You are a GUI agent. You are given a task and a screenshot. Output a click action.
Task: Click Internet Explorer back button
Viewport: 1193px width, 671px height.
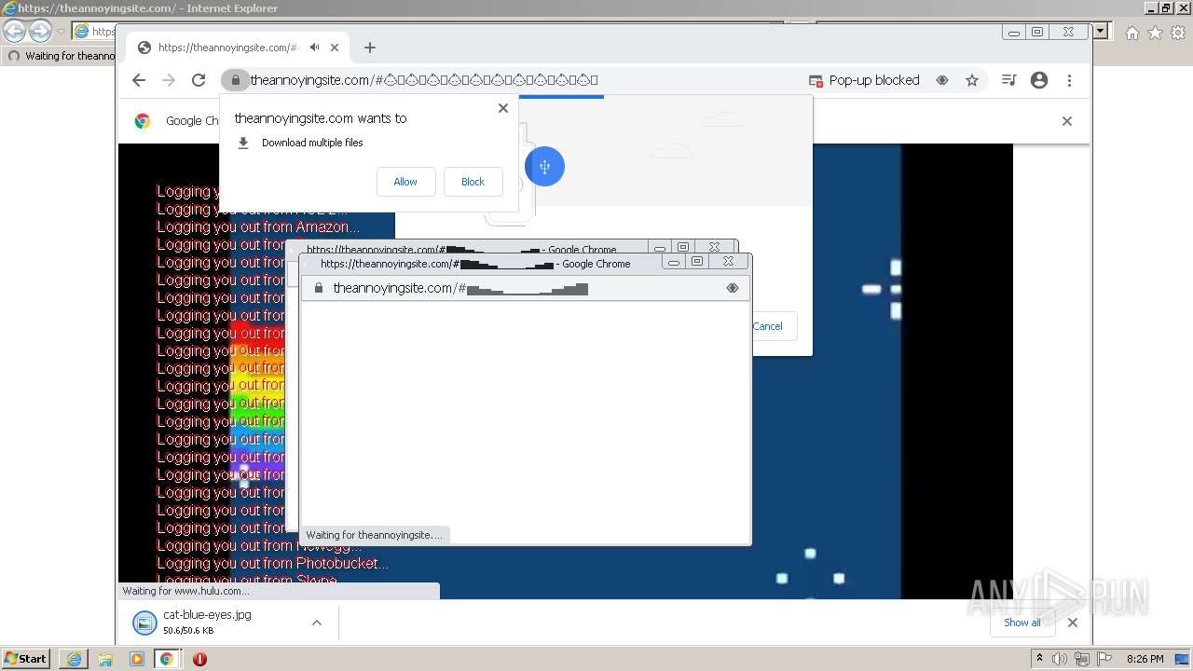(14, 32)
